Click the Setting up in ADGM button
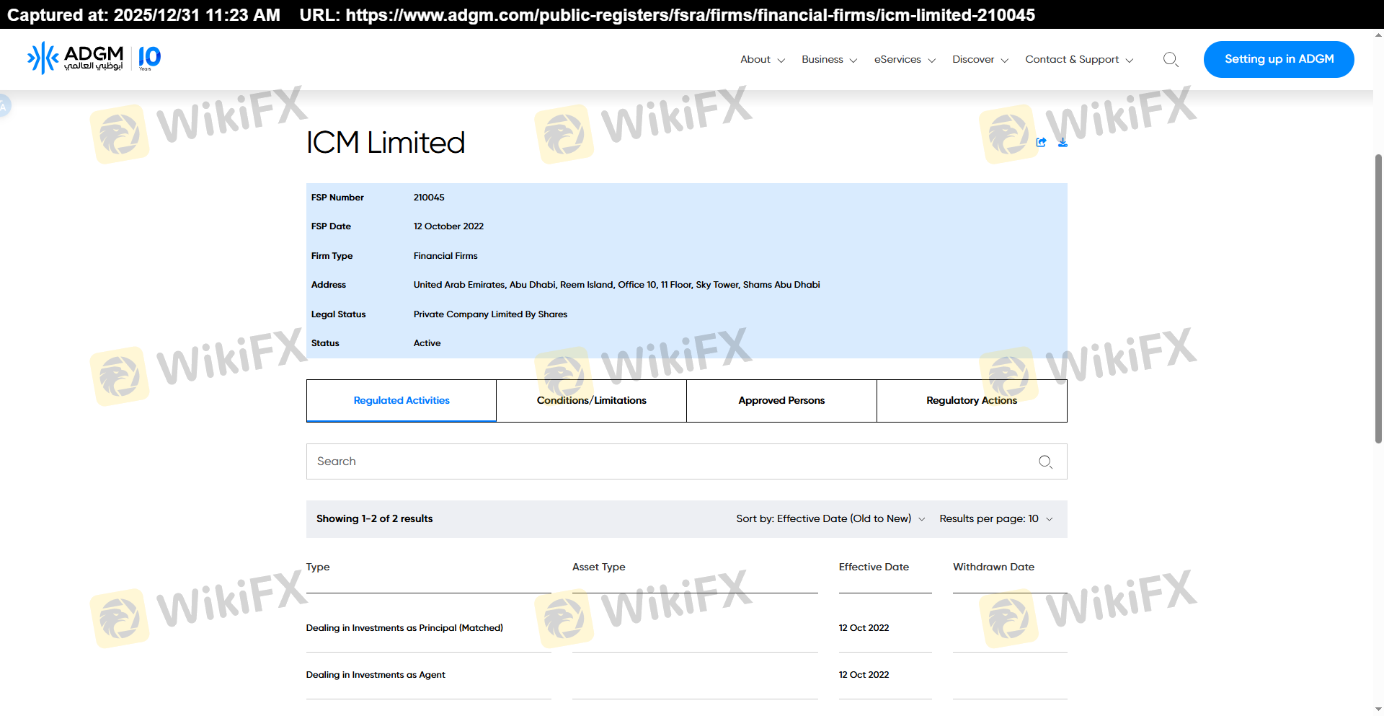The width and height of the screenshot is (1384, 716). pos(1279,59)
